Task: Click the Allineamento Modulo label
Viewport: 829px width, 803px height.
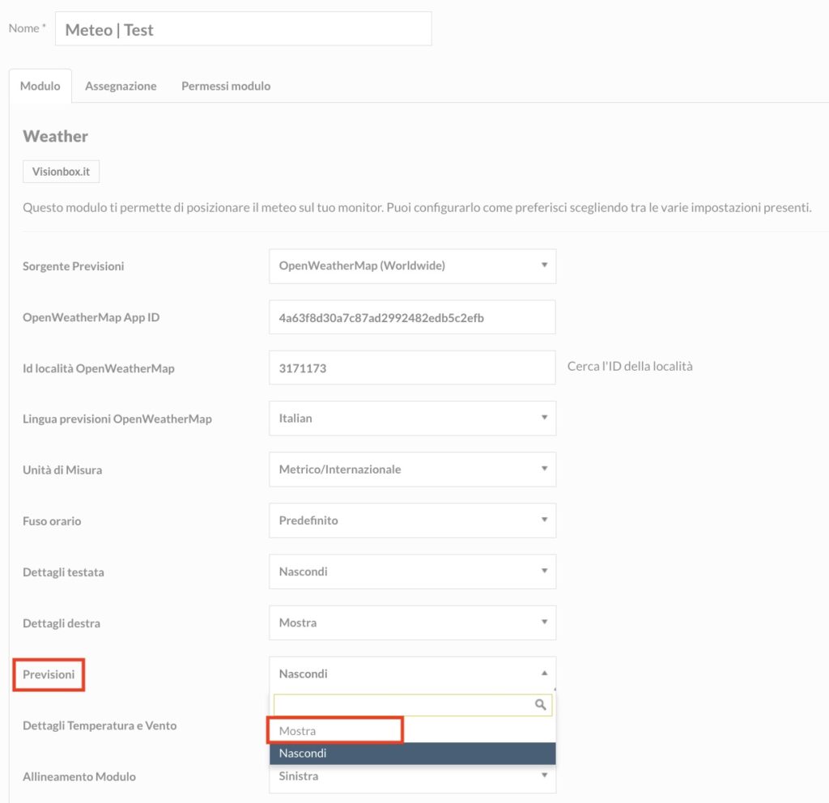Action: click(x=79, y=776)
